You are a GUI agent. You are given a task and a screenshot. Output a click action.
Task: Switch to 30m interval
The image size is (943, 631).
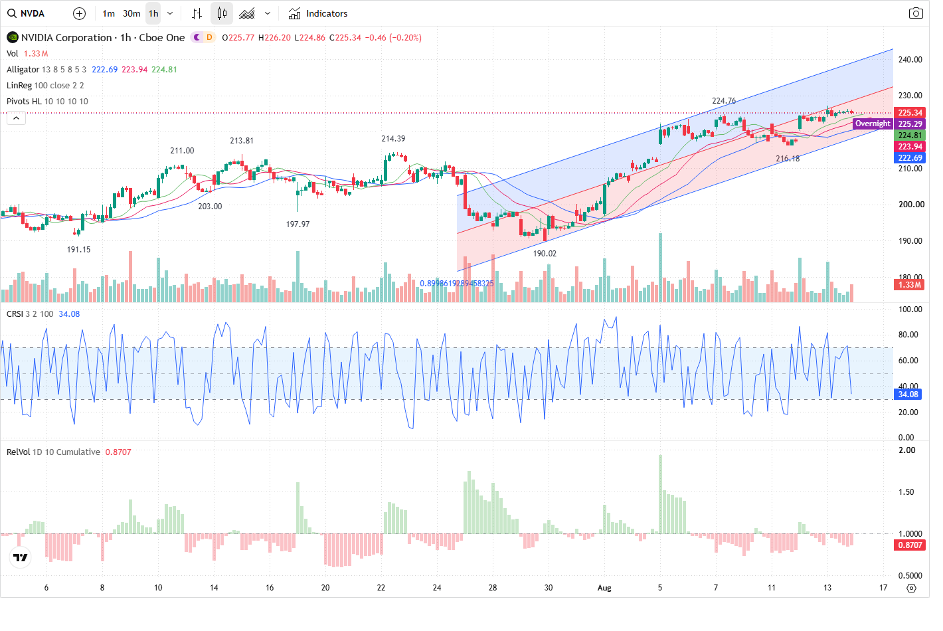(x=131, y=13)
